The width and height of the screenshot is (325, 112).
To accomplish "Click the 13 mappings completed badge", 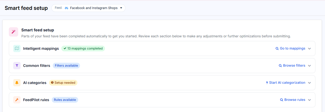I will (x=83, y=48).
